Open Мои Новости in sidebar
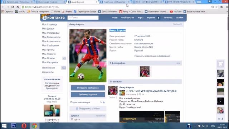The height and width of the screenshot is (129, 229). tap(49, 54)
